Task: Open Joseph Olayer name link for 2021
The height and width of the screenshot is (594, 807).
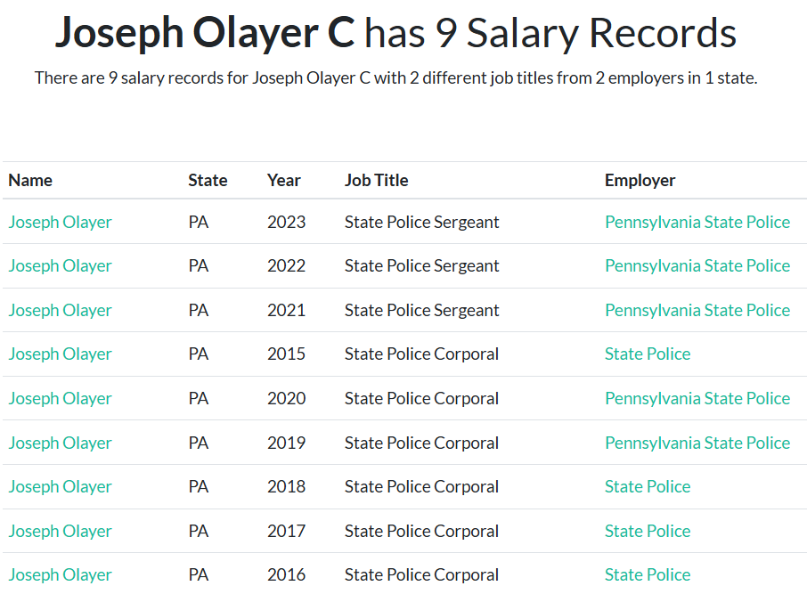Action: 61,310
